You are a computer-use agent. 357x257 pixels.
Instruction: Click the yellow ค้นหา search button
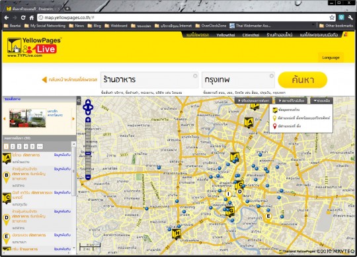tap(303, 80)
